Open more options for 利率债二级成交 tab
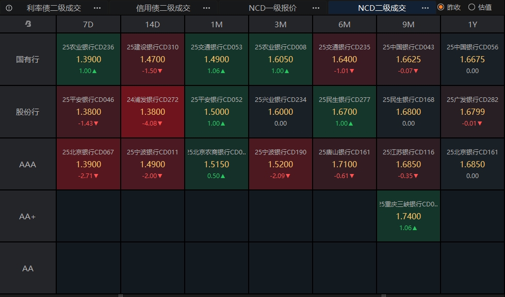The image size is (505, 297). click(97, 8)
